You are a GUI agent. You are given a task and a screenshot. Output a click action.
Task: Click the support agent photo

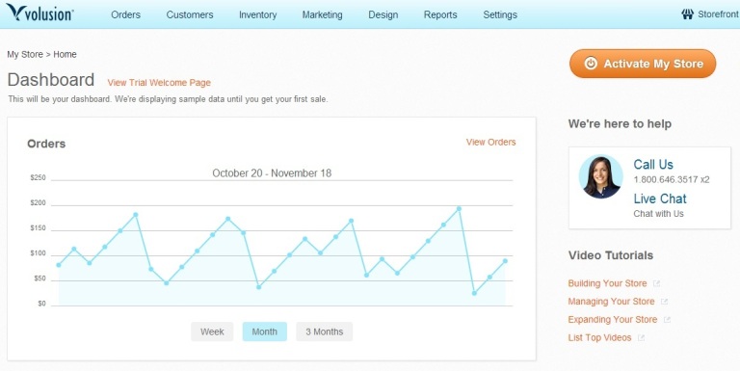[601, 177]
